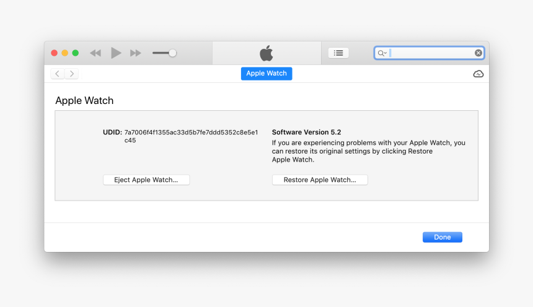The height and width of the screenshot is (307, 533).
Task: Click the UDID value starting with 7a7006f4
Action: coord(191,136)
